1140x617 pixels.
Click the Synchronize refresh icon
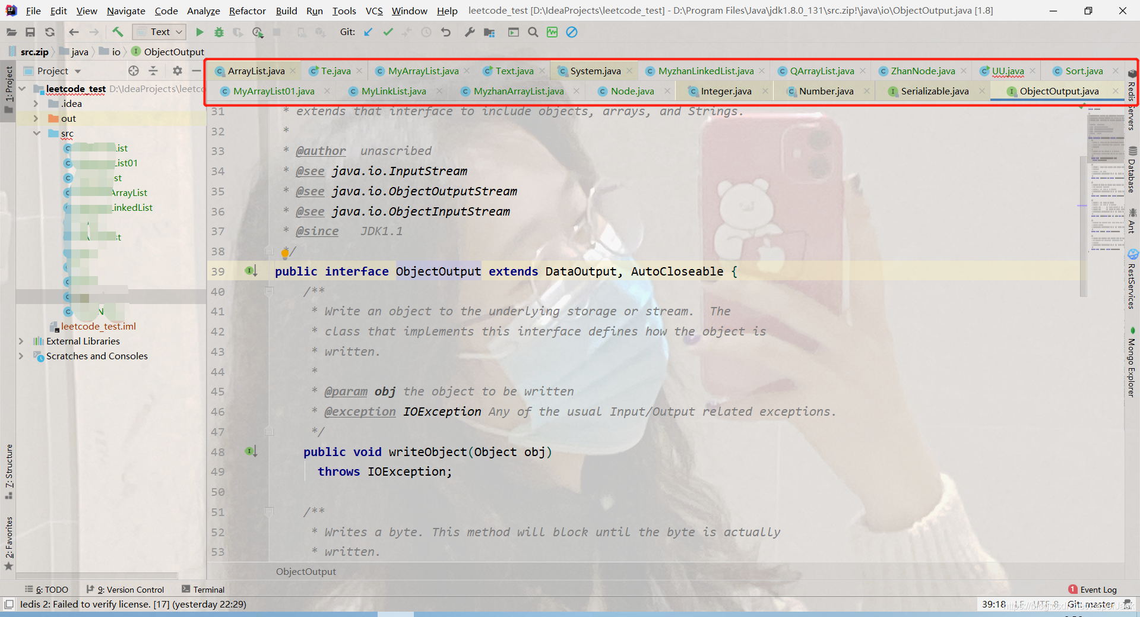50,32
